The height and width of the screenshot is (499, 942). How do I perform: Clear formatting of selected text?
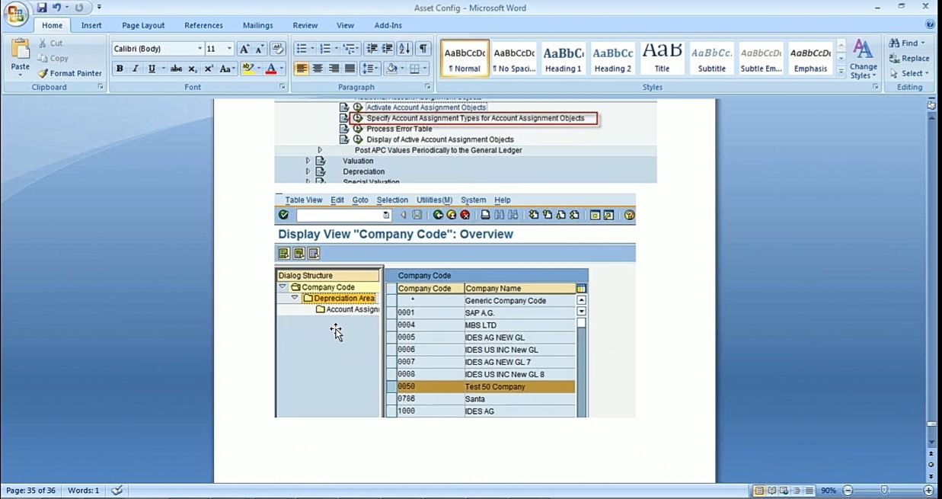click(x=278, y=49)
